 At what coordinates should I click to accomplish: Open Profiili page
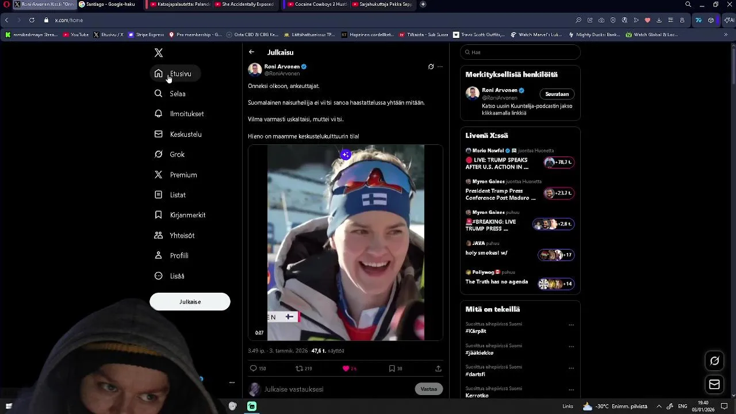coord(172,255)
